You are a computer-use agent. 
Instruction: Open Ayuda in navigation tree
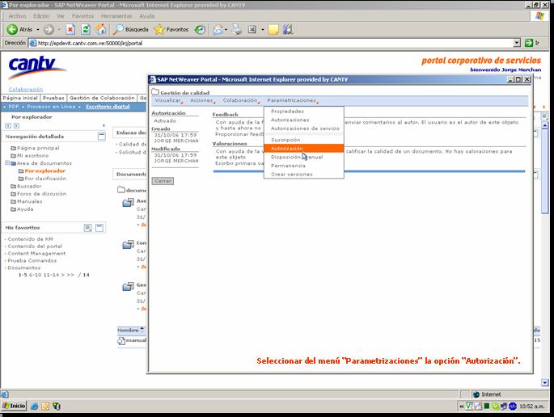(25, 209)
